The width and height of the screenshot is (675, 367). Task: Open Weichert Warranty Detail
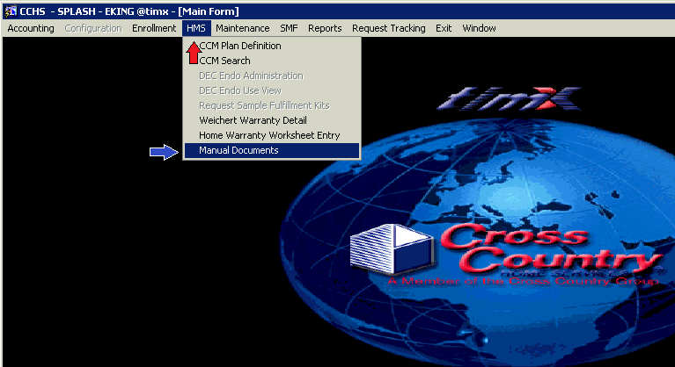coord(272,120)
